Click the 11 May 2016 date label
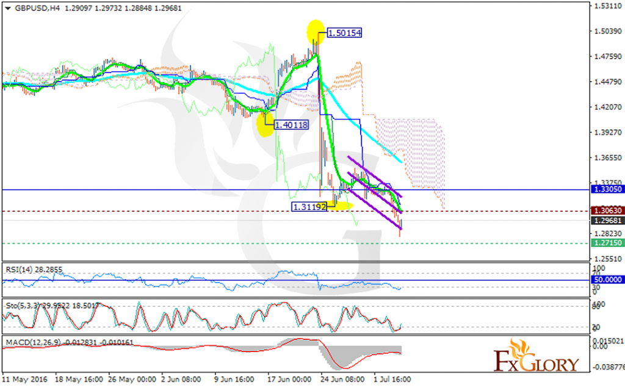Viewport: 625px width, 388px height. tap(24, 379)
